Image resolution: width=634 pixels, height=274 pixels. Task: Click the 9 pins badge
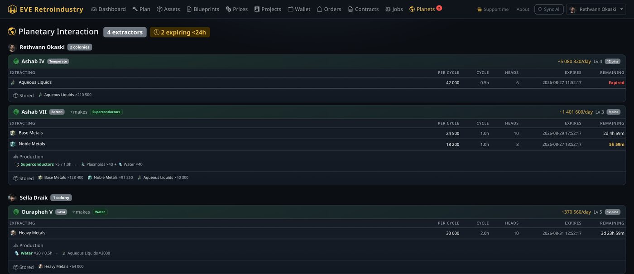[x=613, y=112]
